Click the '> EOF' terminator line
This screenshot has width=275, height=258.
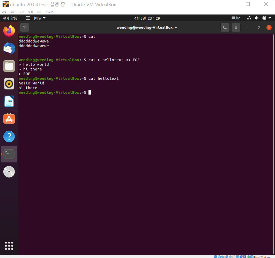24,74
